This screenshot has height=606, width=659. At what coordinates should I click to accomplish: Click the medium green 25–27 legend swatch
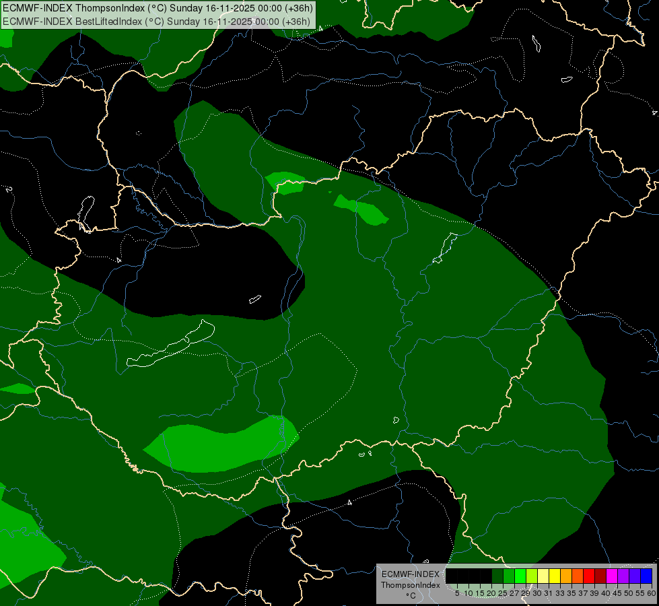(508, 576)
